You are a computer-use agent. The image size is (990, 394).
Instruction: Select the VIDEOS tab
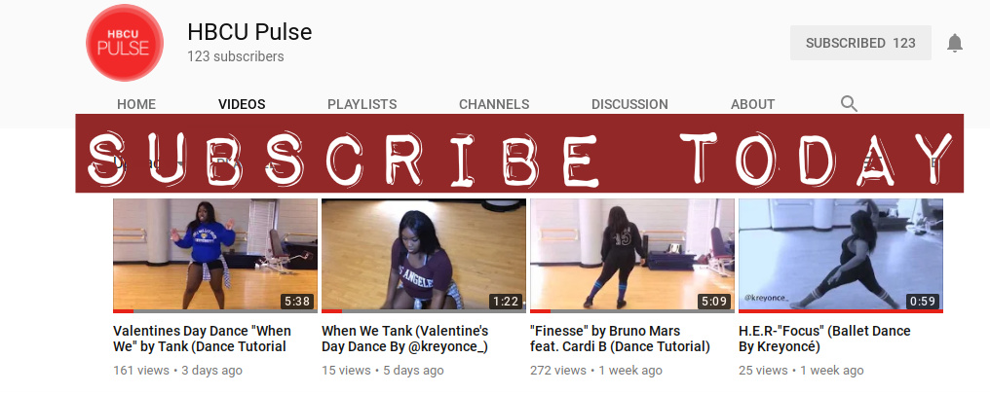pyautogui.click(x=242, y=105)
